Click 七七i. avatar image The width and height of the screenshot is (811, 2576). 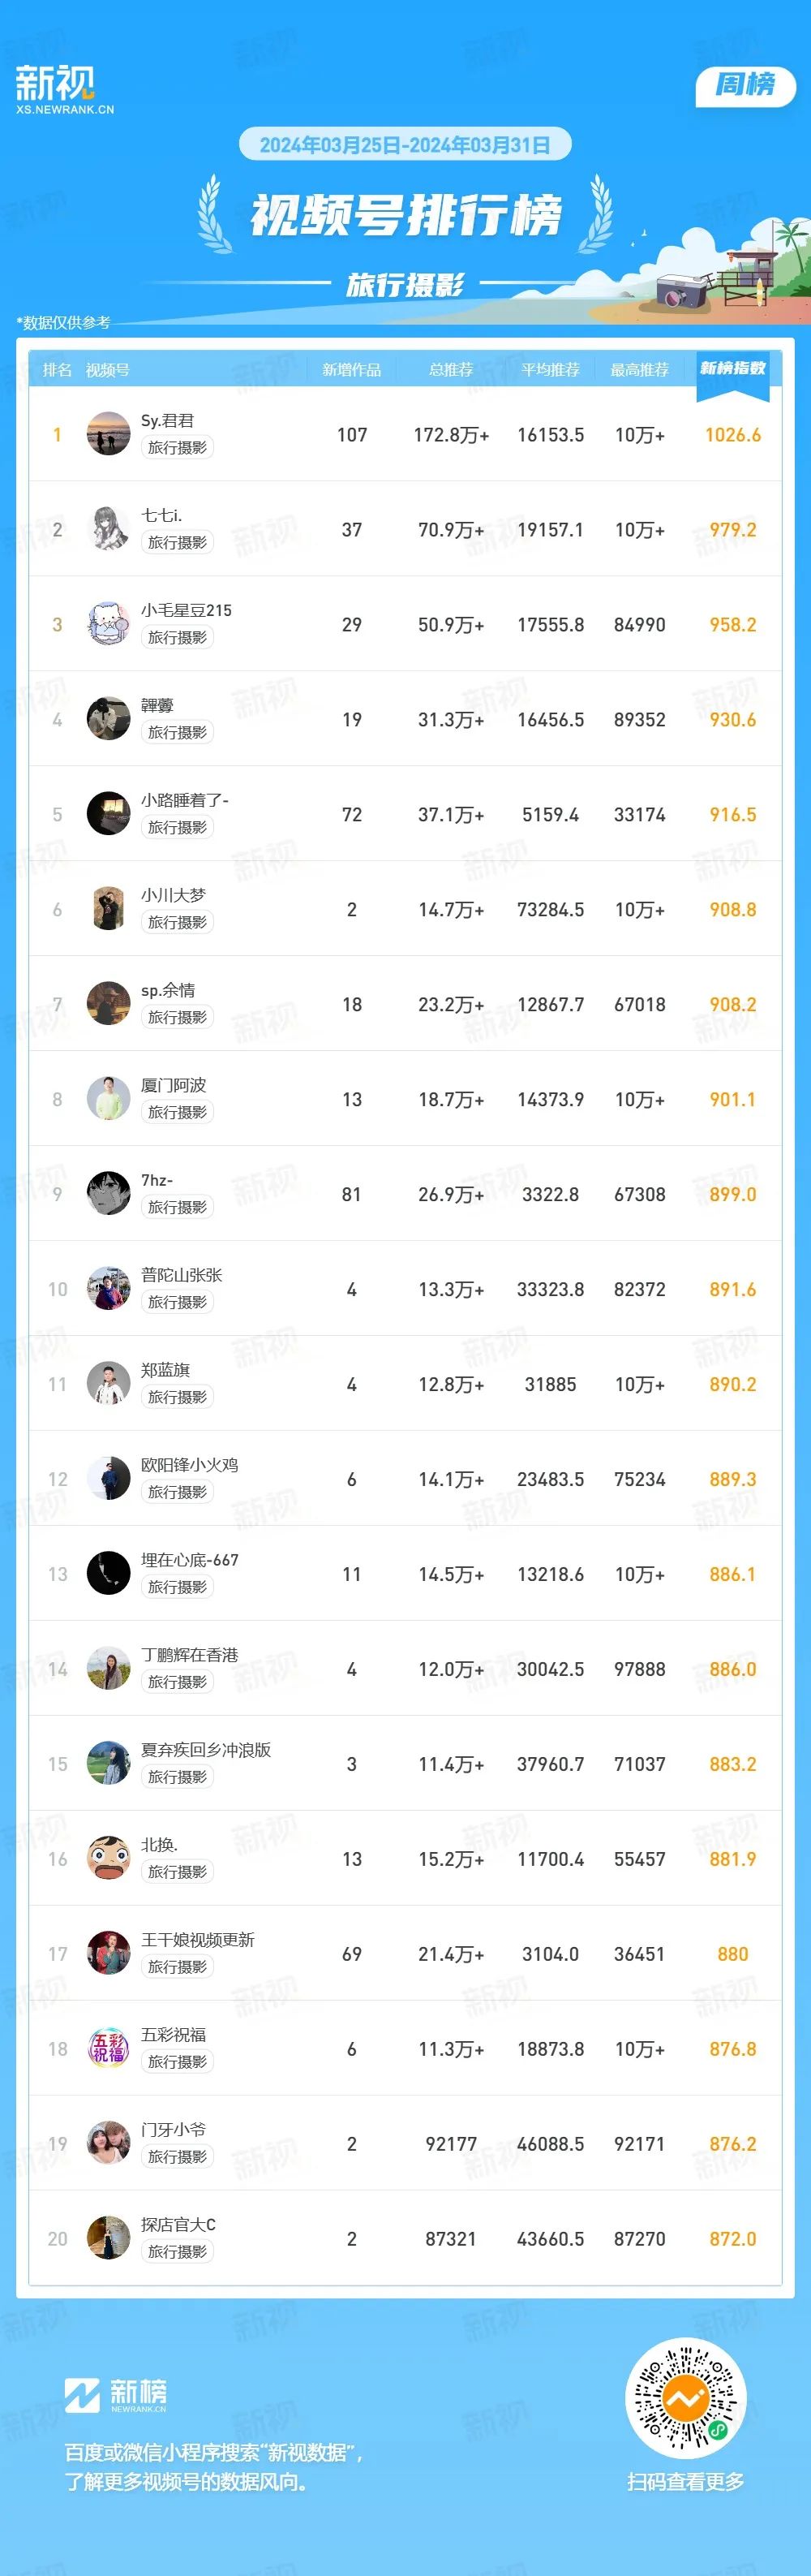(108, 529)
